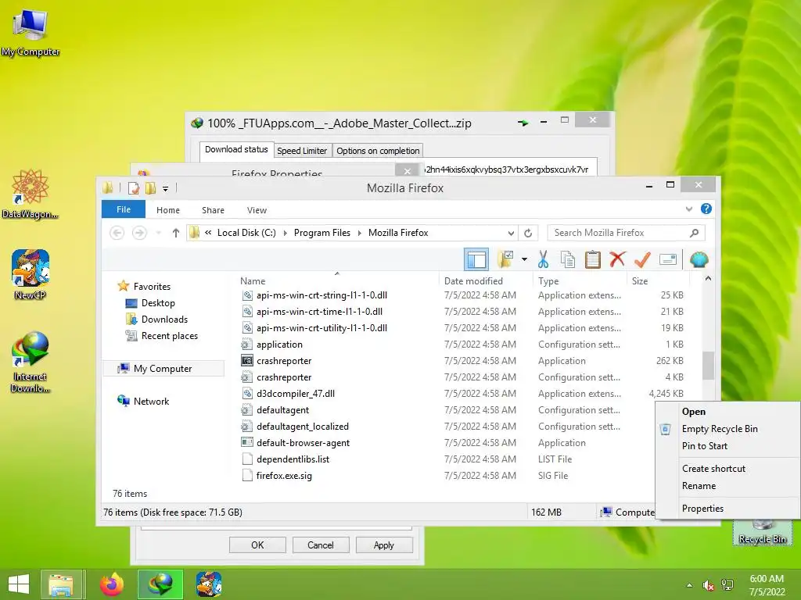Paste using the clipboard toolbar icon
Viewport: 801px width, 600px height.
[593, 259]
